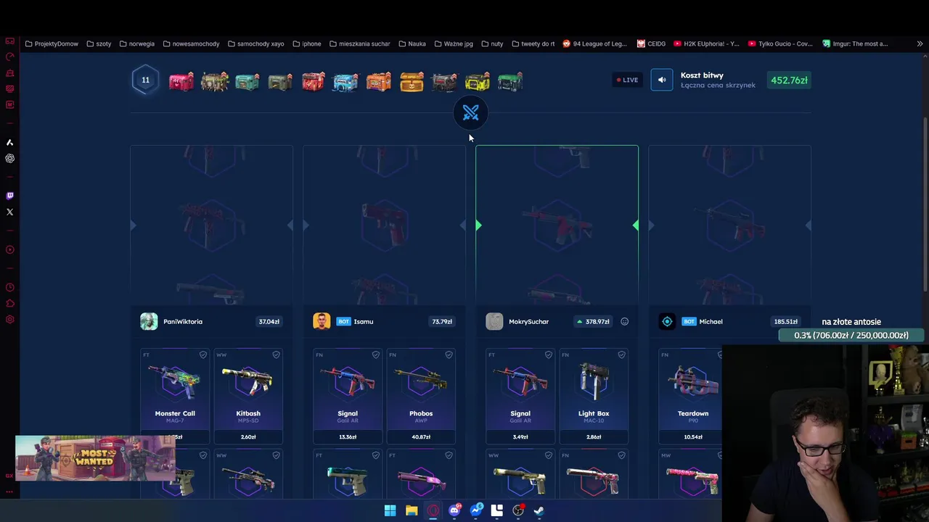This screenshot has width=929, height=522.
Task: Click the crossed swords battle icon
Action: pyautogui.click(x=470, y=112)
